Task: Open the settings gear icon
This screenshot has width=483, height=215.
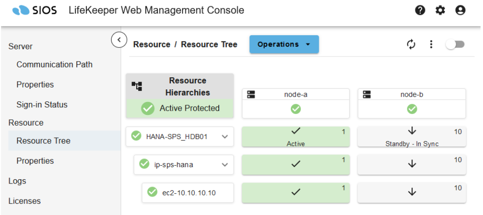Action: (x=440, y=10)
